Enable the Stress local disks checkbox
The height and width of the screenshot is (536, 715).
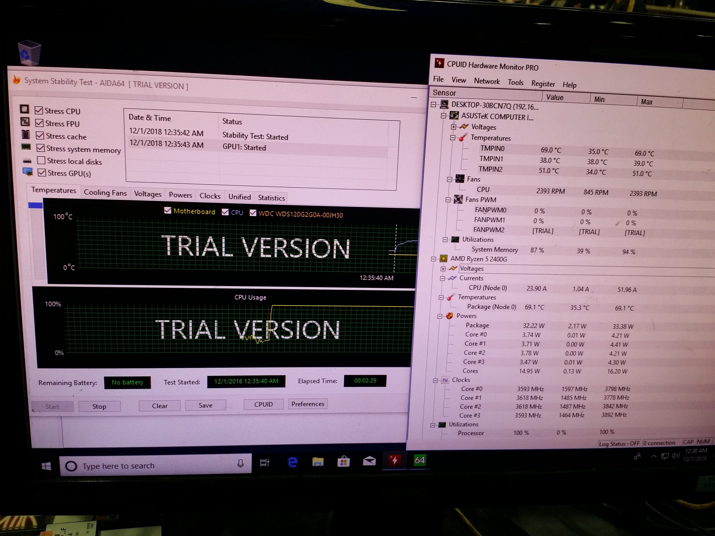41,160
